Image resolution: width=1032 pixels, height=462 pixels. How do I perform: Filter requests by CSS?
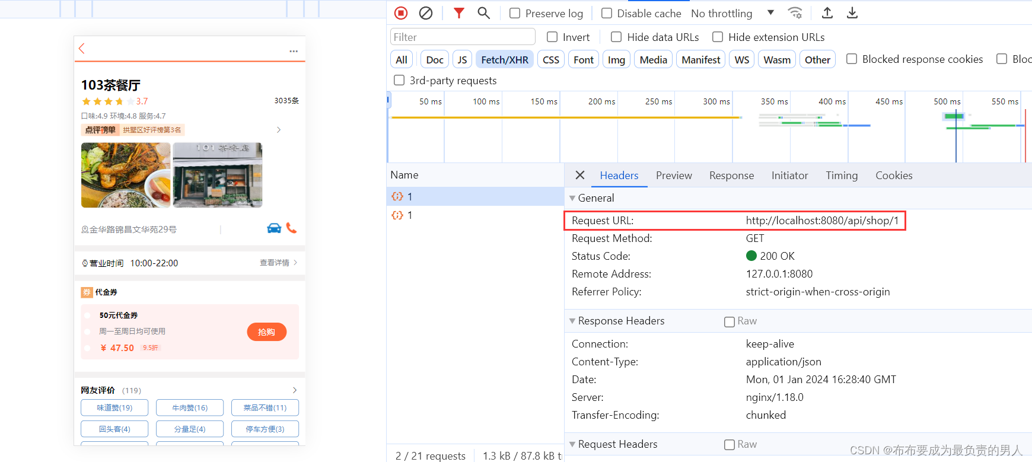pos(551,59)
